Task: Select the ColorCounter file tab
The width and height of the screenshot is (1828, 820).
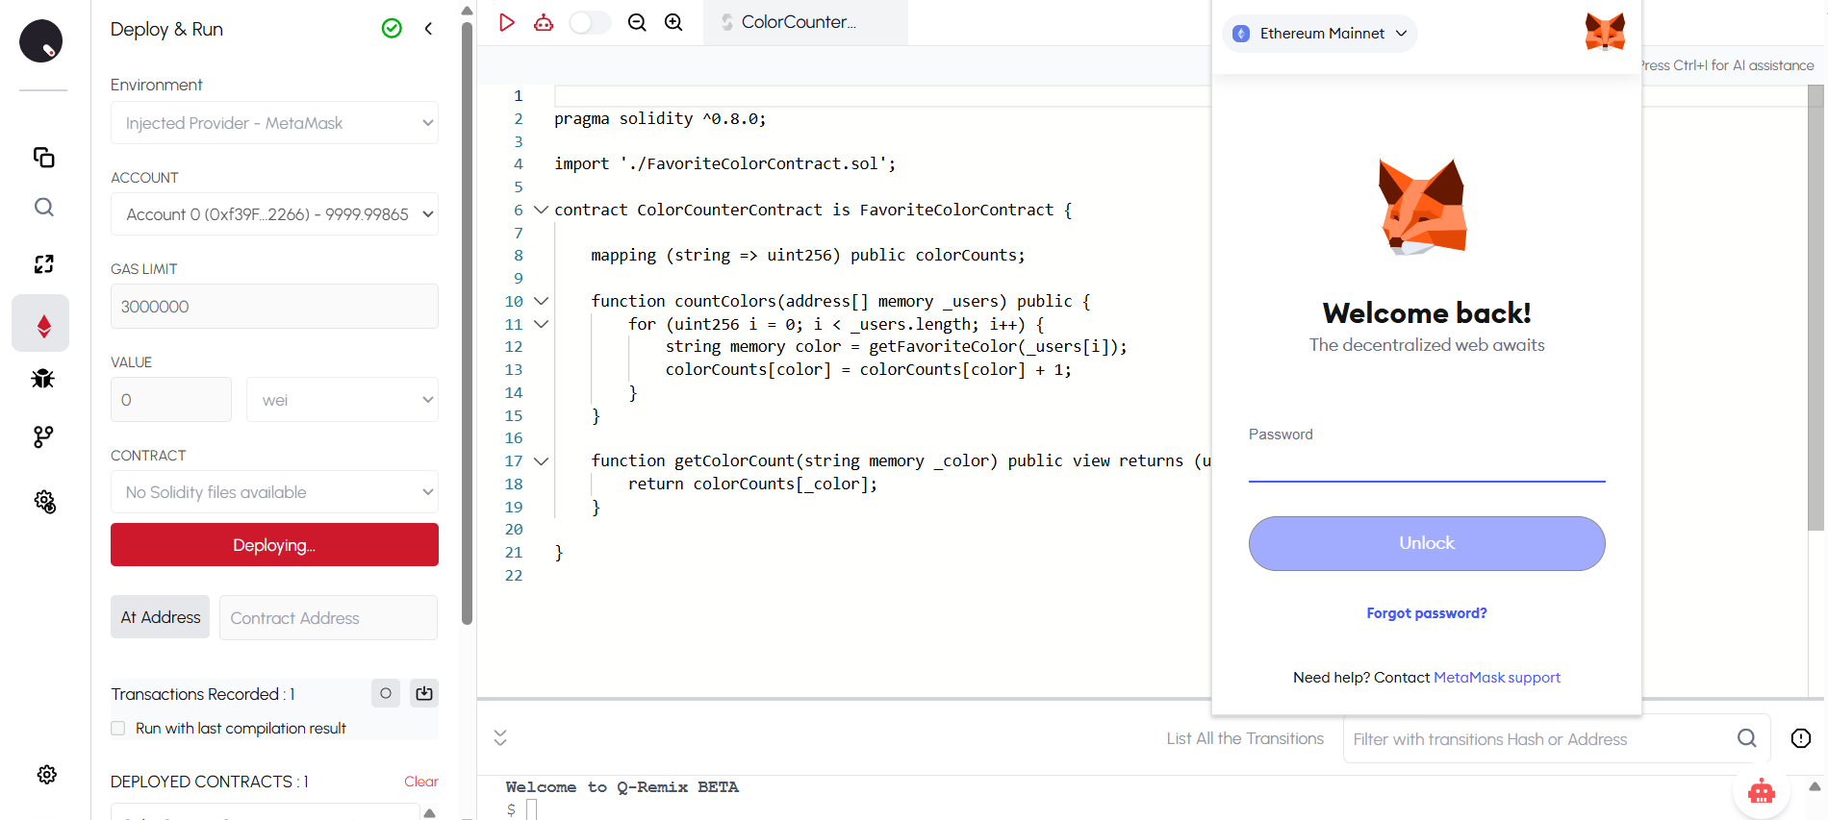Action: pyautogui.click(x=798, y=22)
